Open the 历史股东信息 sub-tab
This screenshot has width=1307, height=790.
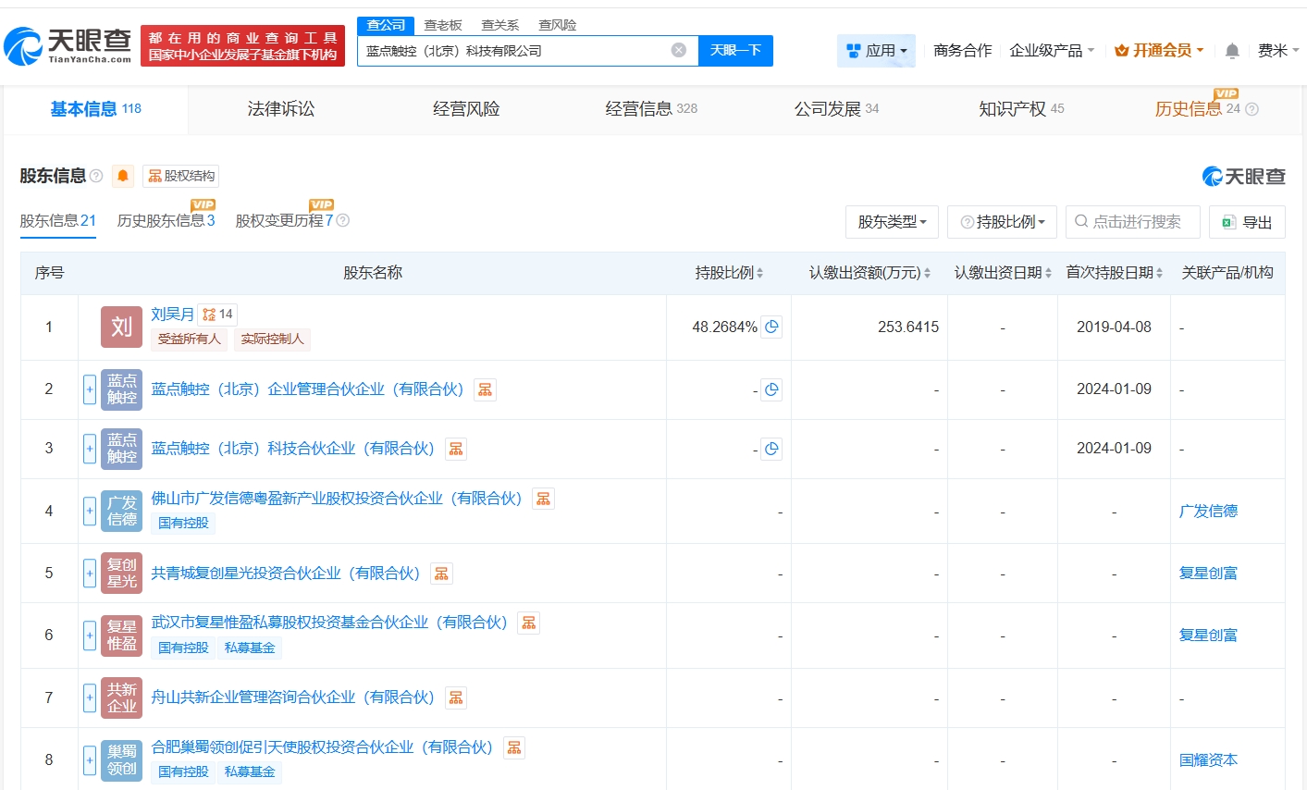coord(166,220)
